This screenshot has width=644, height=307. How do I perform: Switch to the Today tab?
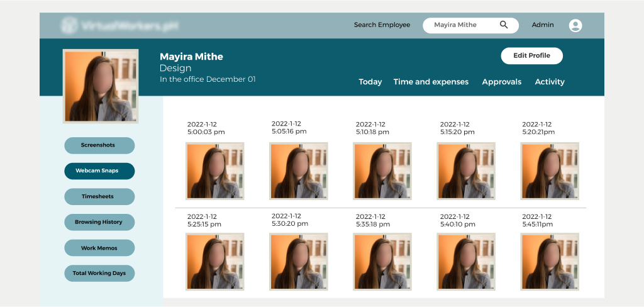coord(370,82)
